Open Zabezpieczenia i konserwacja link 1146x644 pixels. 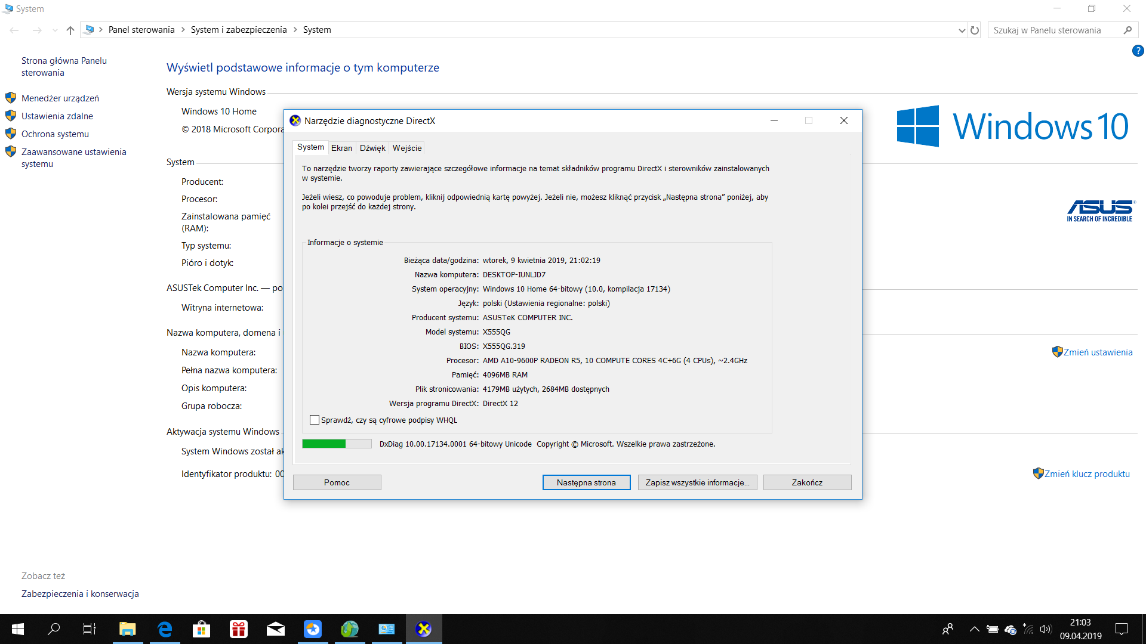(80, 594)
